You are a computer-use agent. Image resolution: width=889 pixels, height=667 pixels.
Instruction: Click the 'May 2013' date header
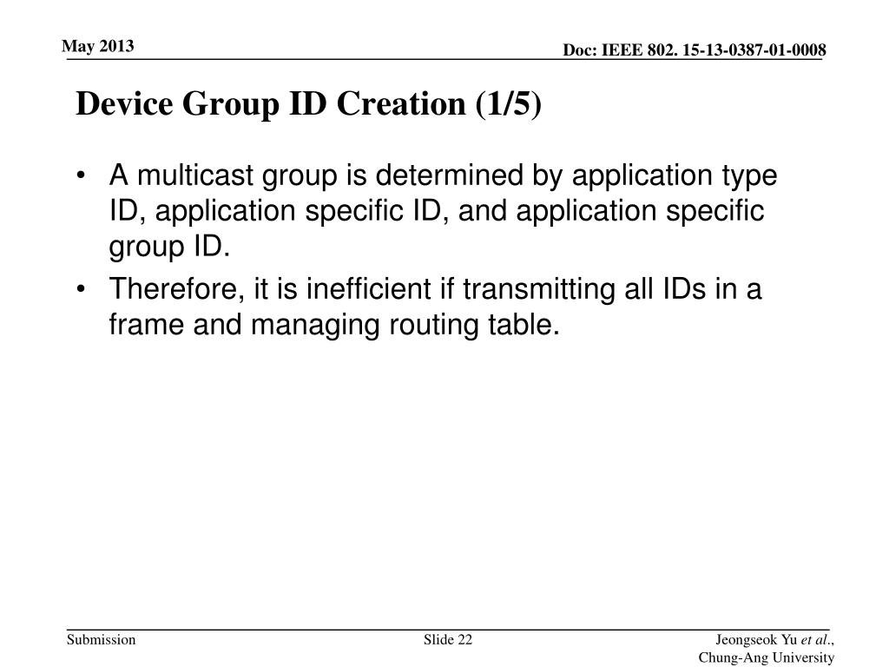(97, 46)
